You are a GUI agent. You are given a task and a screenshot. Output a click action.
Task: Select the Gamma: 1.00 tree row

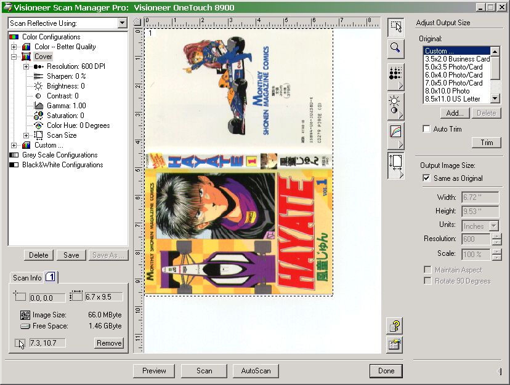[67, 106]
